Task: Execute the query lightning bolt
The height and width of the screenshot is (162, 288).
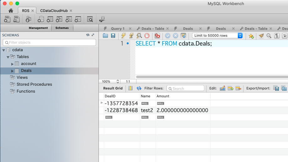Action: point(123,35)
